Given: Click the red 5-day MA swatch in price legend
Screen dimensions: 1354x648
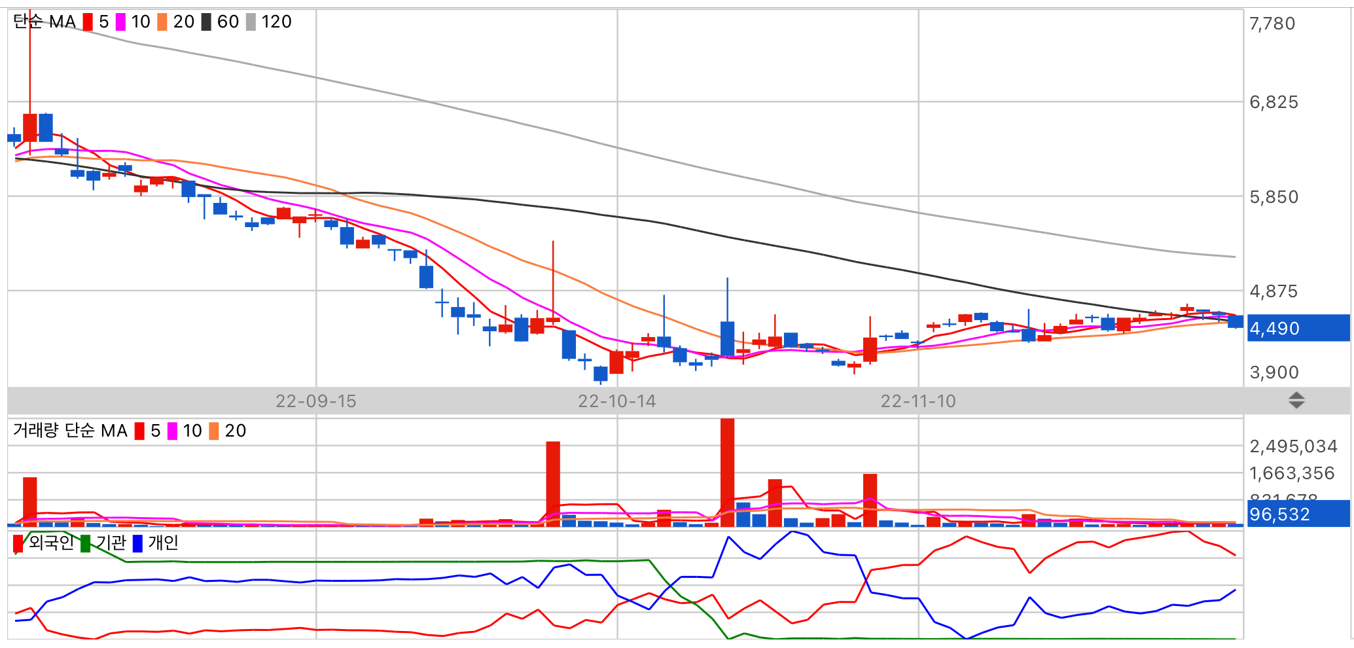Looking at the screenshot, I should click(x=88, y=22).
